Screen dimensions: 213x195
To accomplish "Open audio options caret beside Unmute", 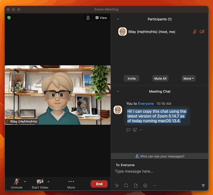I will click(25, 182).
